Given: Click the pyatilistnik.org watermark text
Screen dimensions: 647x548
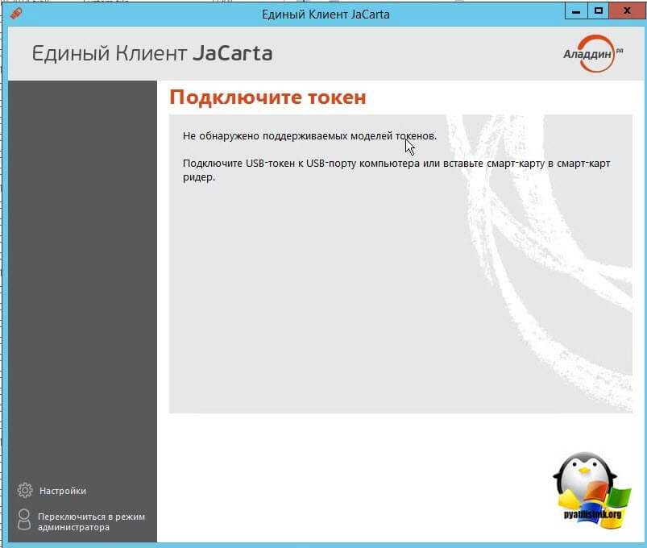Looking at the screenshot, I should tap(586, 514).
